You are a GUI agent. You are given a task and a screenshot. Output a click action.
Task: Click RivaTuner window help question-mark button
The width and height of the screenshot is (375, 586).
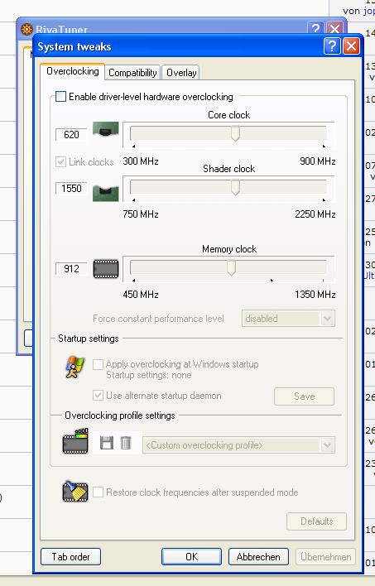315,28
